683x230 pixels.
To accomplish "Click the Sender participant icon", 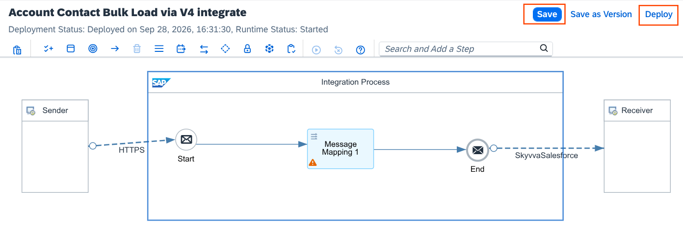I will 31,111.
